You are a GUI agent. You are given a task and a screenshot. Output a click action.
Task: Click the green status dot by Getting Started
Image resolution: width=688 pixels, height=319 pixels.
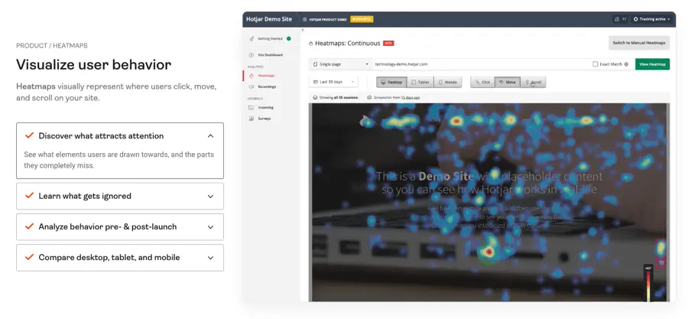289,38
